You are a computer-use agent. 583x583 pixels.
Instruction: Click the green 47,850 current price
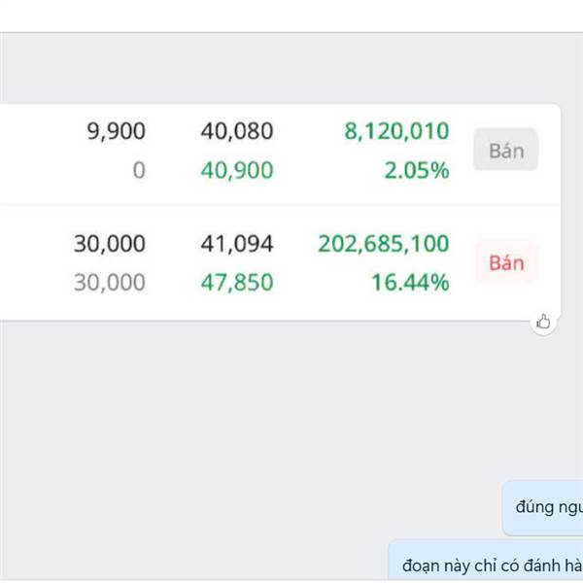coord(237,282)
